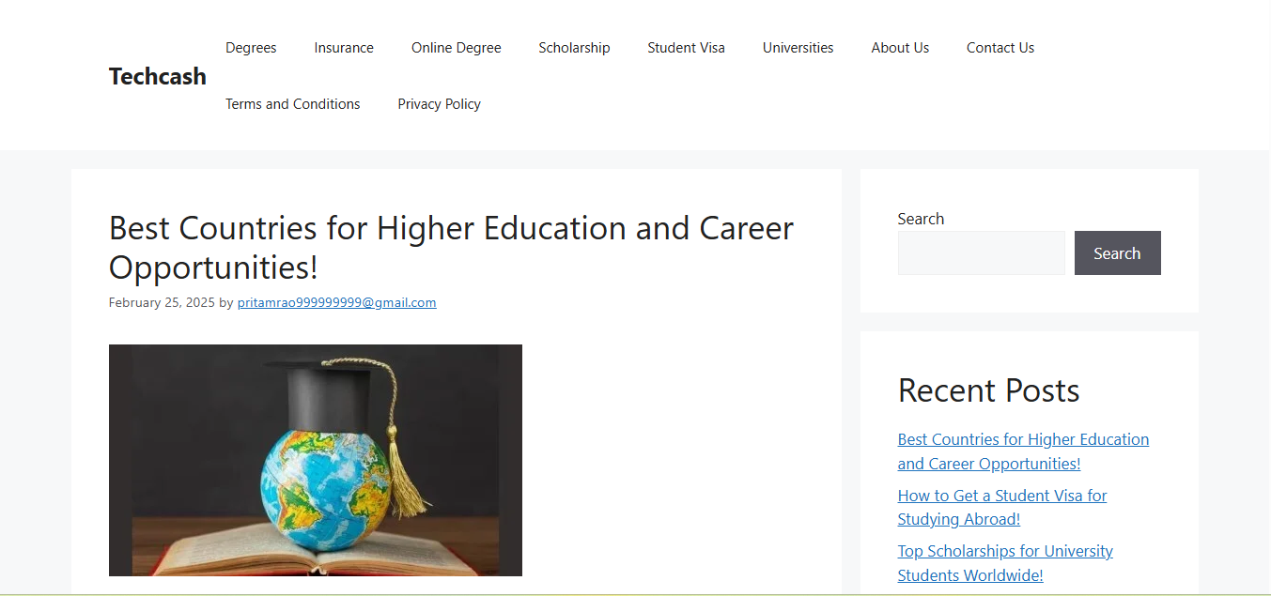Open the Student Visa page
The image size is (1271, 596).
click(x=686, y=48)
